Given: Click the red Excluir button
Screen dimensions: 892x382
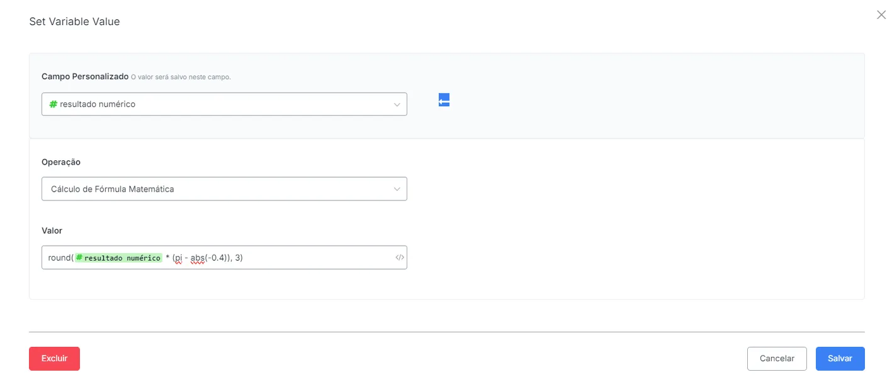Looking at the screenshot, I should tap(54, 359).
